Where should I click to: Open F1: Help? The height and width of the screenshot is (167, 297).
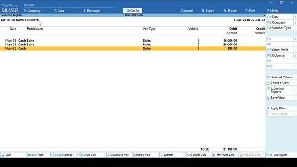pos(273,11)
